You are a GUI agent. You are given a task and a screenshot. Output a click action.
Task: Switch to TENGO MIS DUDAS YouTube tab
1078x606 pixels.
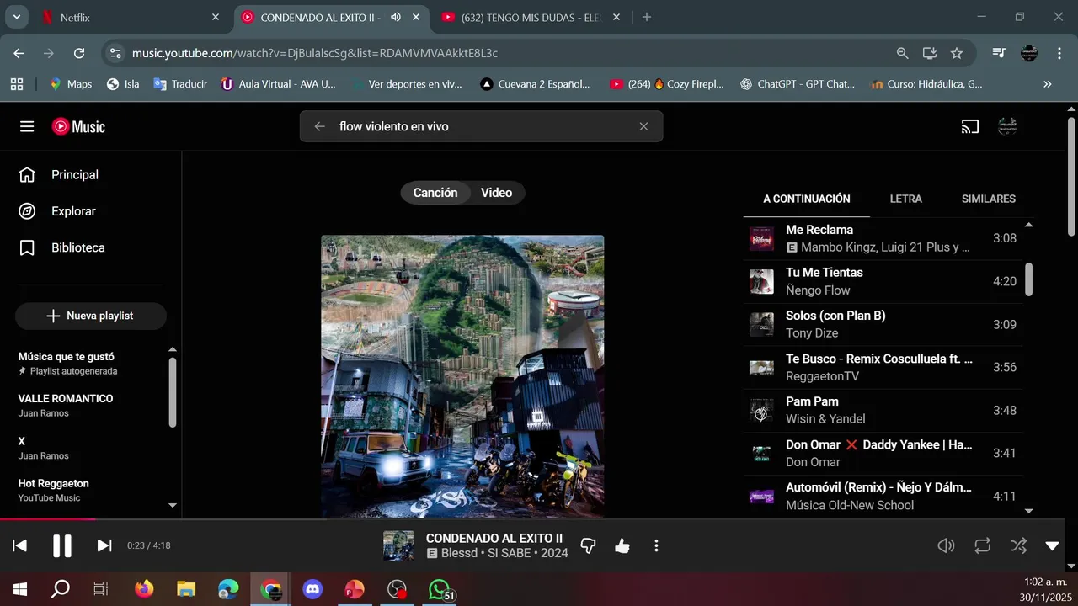pos(530,17)
